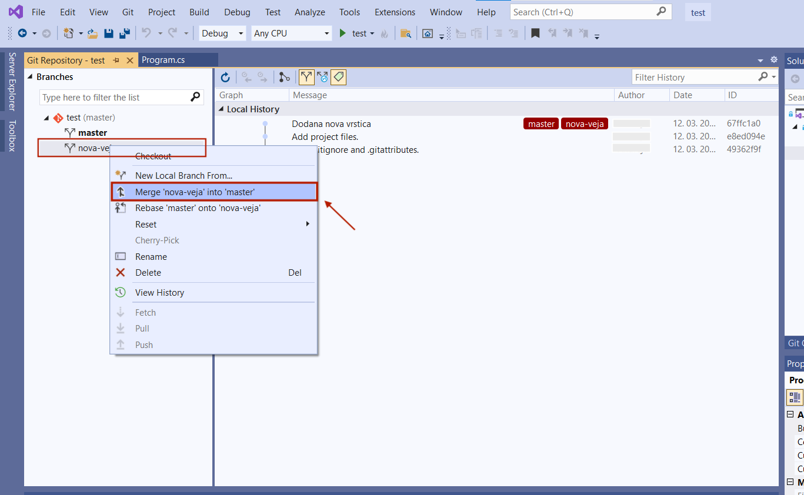Toggle Show Local Branches in history toolbar
This screenshot has height=495, width=804.
click(306, 77)
